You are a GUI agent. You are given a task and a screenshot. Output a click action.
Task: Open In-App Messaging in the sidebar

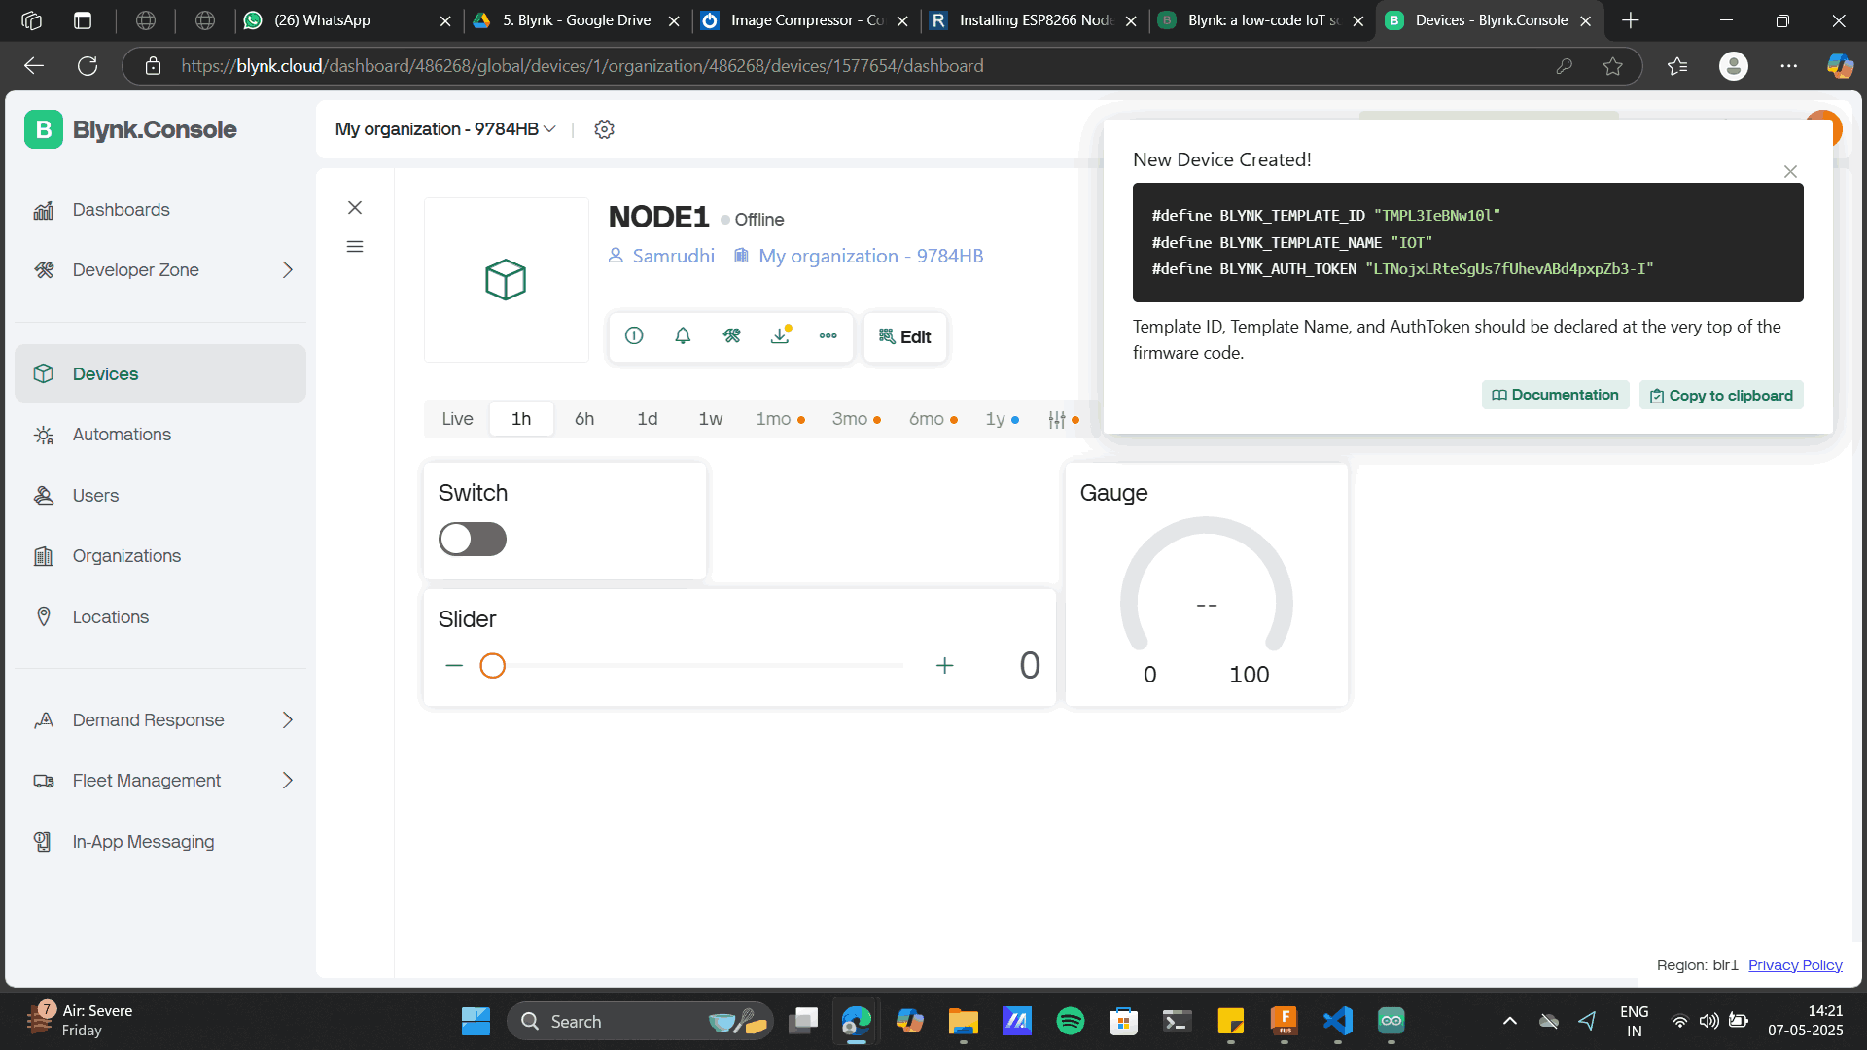pos(160,842)
